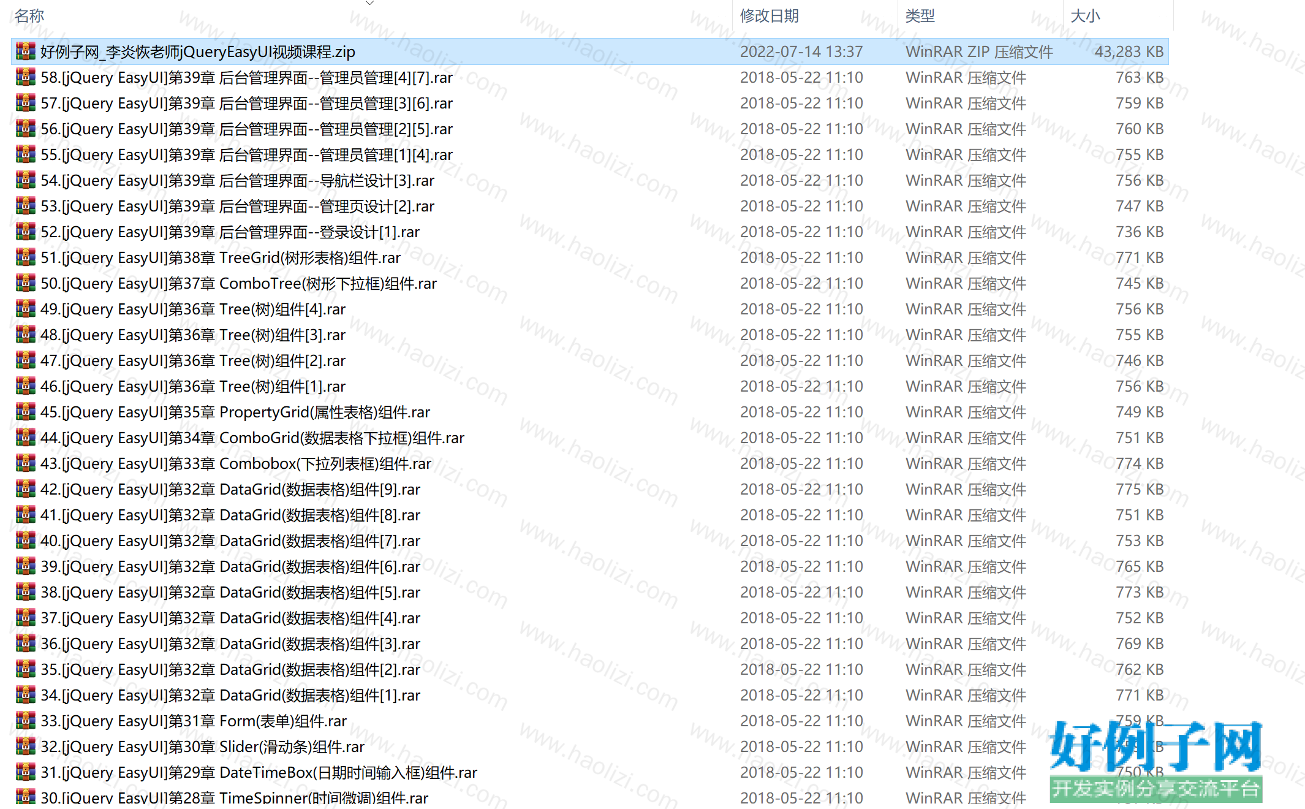Click the size 769 KB of file 36
Screen dimensions: 1305x809
click(x=1140, y=644)
